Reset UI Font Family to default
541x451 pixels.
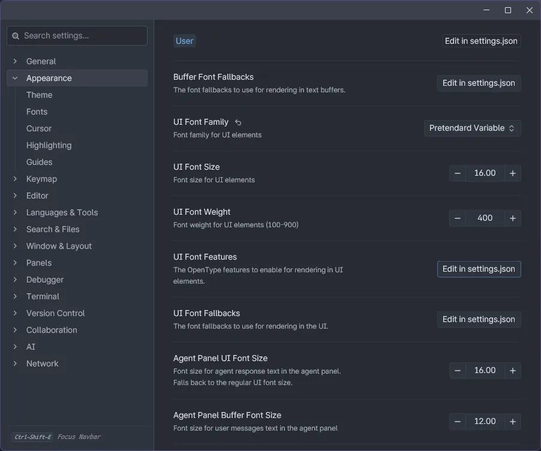point(238,122)
